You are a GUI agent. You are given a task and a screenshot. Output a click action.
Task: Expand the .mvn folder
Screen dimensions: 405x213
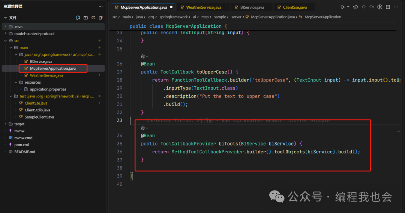point(18,27)
